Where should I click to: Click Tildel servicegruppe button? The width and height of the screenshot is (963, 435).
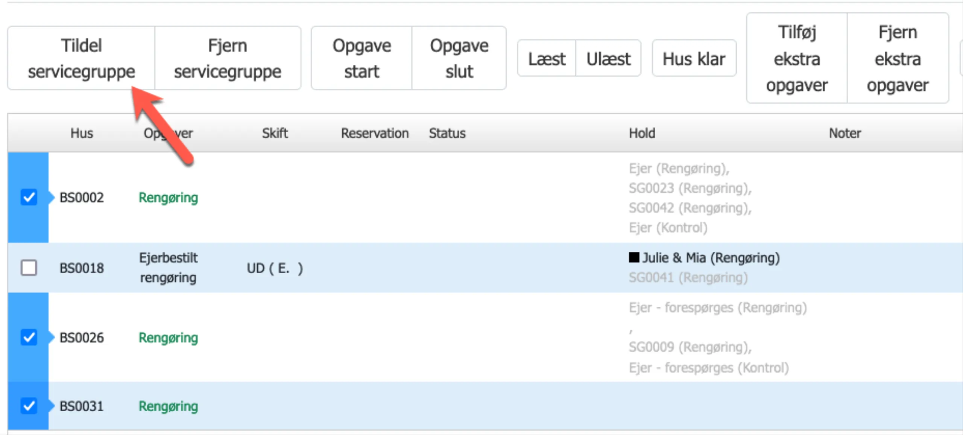click(x=81, y=58)
